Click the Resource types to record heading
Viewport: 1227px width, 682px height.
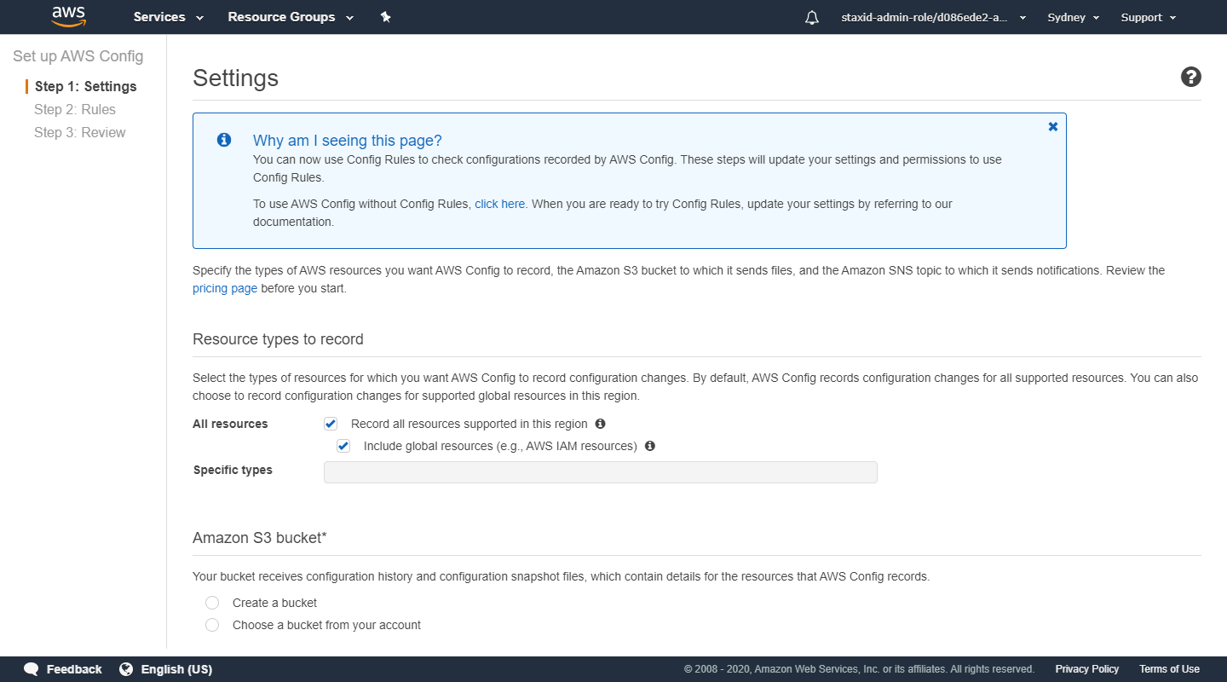tap(278, 339)
